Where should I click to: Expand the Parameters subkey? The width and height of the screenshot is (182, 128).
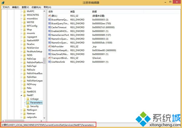point(25,103)
